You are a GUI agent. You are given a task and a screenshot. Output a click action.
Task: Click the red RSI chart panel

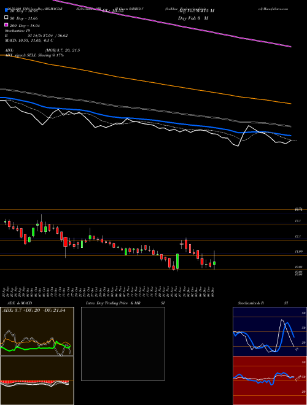click(270, 380)
